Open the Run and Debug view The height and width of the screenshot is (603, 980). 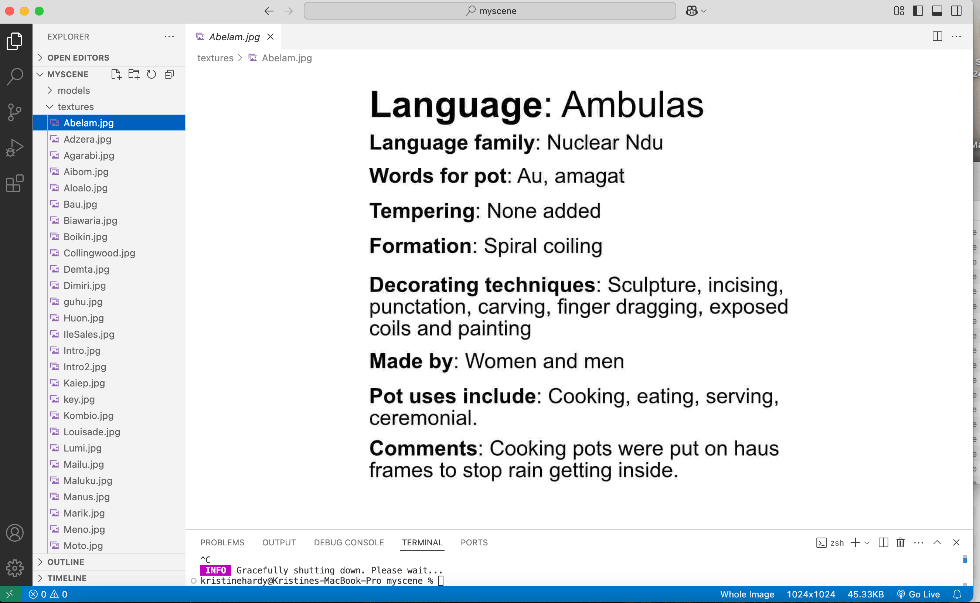coord(15,148)
